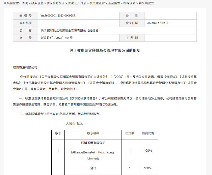Open 政府信息公开 breadcrumb link
Screen dimensions: 212x175
[x=56, y=3]
